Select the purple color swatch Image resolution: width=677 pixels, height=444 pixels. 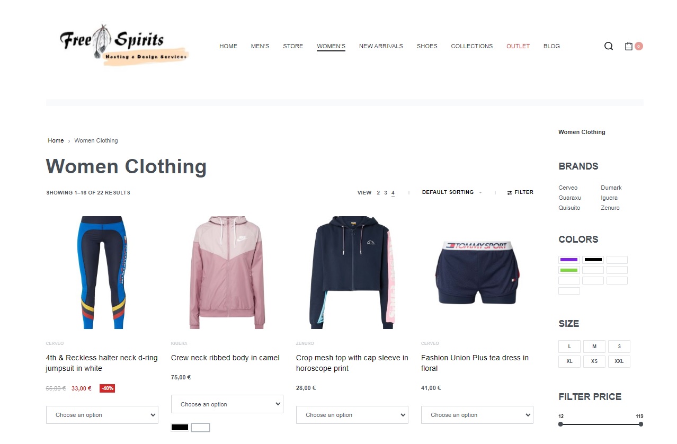[x=569, y=260]
